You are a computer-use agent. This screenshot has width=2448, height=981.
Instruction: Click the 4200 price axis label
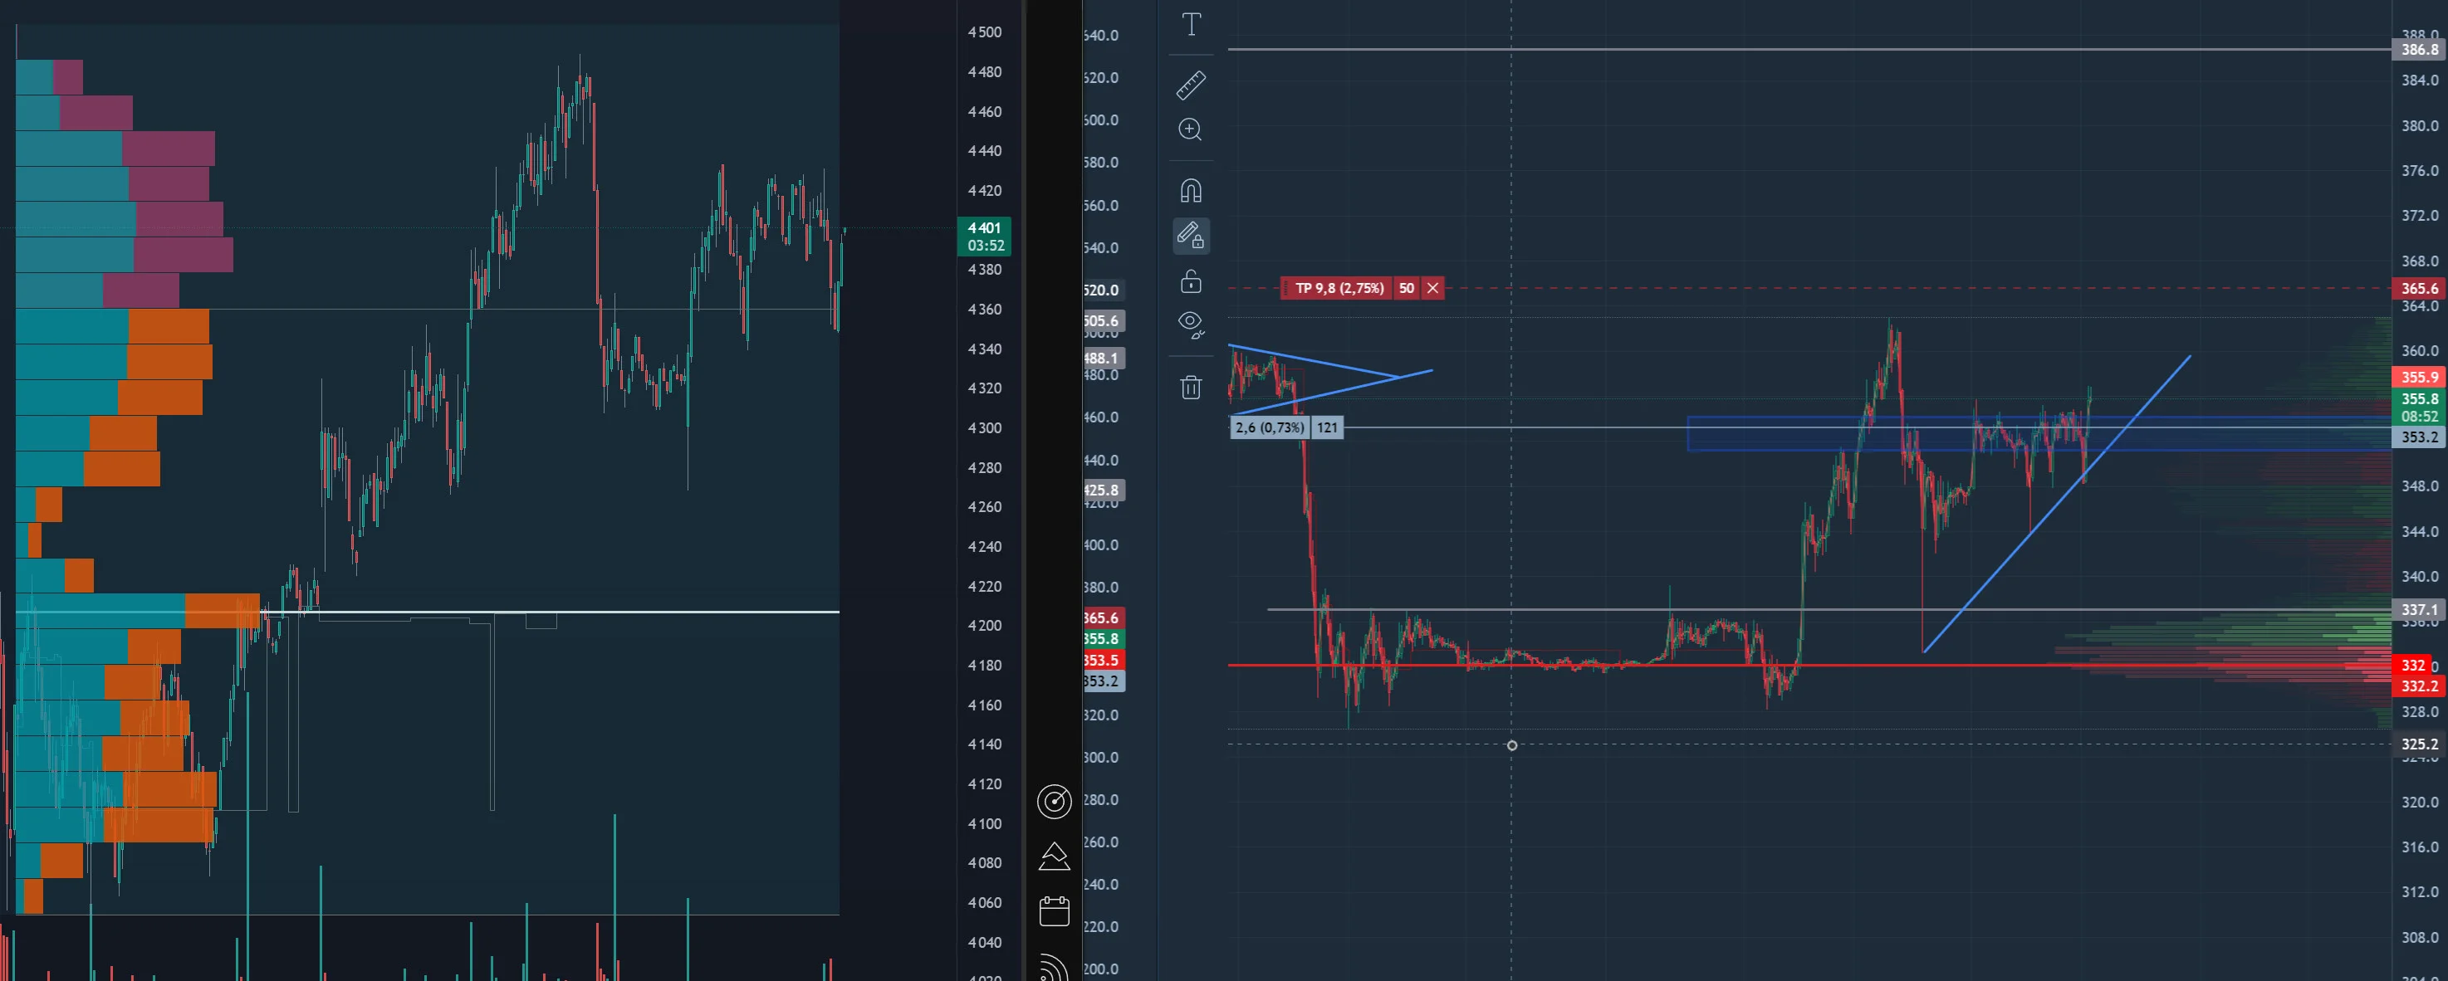(985, 626)
